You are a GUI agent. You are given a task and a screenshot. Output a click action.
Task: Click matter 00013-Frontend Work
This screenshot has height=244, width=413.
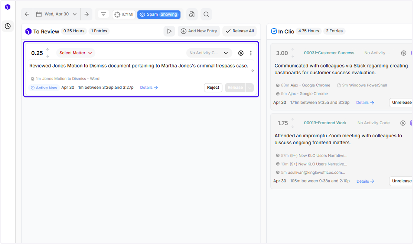tap(325, 123)
